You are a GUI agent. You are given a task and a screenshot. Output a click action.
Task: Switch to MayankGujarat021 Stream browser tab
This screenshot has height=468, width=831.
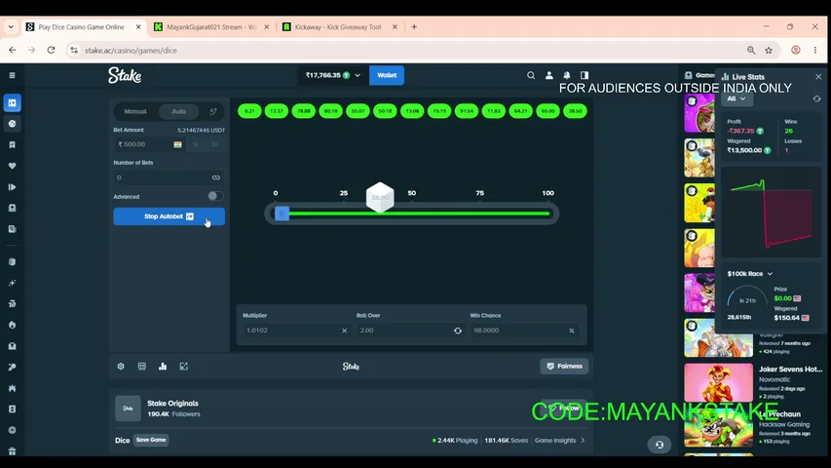click(x=212, y=27)
